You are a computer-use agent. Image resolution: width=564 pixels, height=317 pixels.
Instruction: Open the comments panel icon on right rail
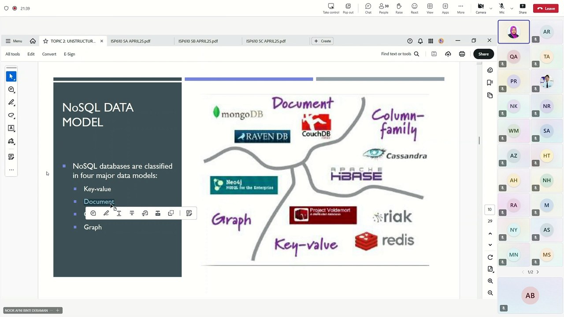click(490, 70)
